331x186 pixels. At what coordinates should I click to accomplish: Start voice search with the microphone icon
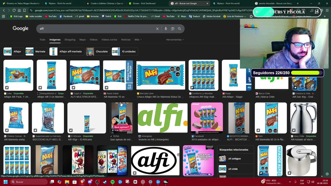pyautogui.click(x=166, y=29)
